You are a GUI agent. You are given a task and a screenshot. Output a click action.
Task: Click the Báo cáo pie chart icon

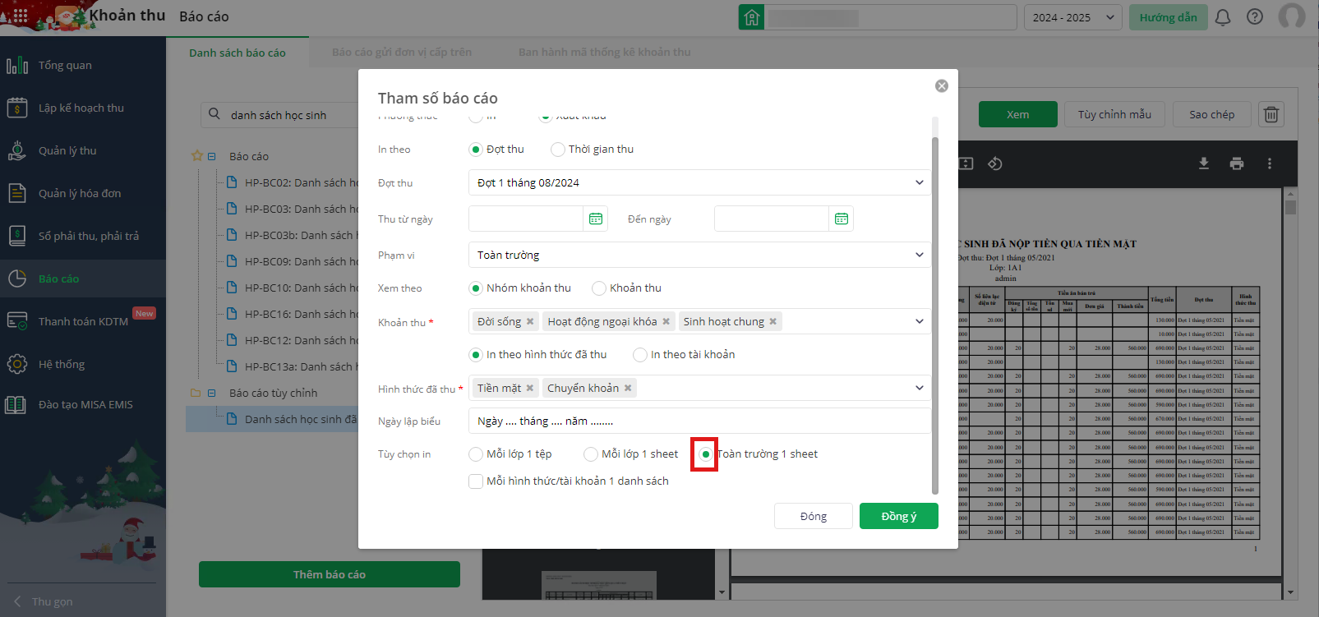click(x=17, y=279)
